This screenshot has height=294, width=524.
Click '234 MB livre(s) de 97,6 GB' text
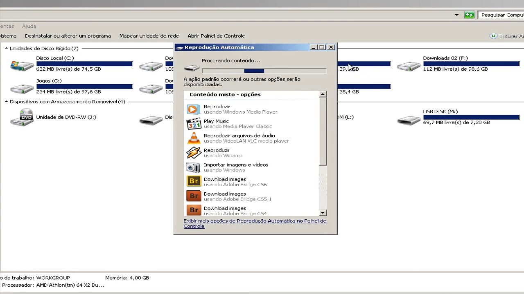[x=68, y=92]
